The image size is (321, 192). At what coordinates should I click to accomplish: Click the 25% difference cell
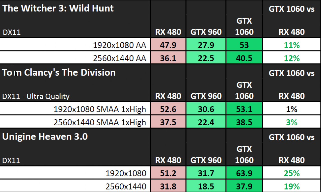292,173
